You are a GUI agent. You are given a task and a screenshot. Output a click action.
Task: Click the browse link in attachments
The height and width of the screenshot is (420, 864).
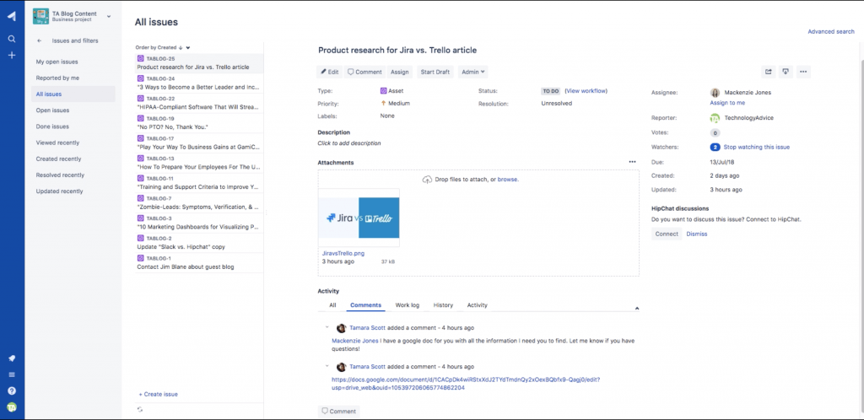[x=507, y=180]
